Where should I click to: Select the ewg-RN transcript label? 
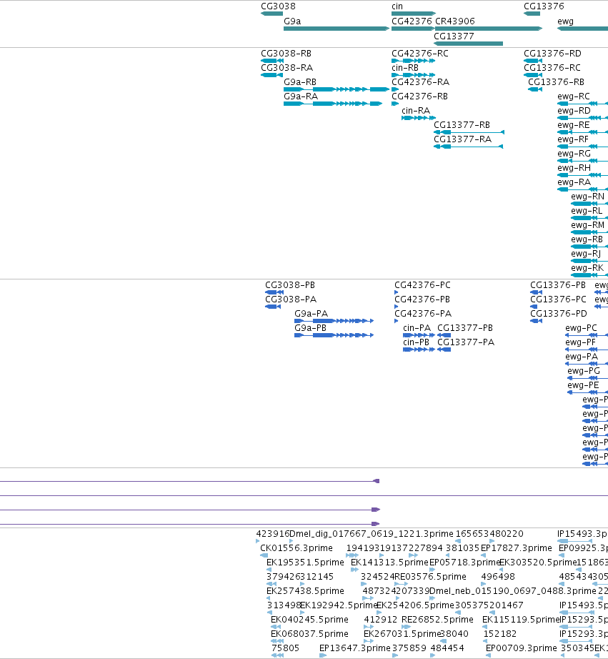[588, 197]
